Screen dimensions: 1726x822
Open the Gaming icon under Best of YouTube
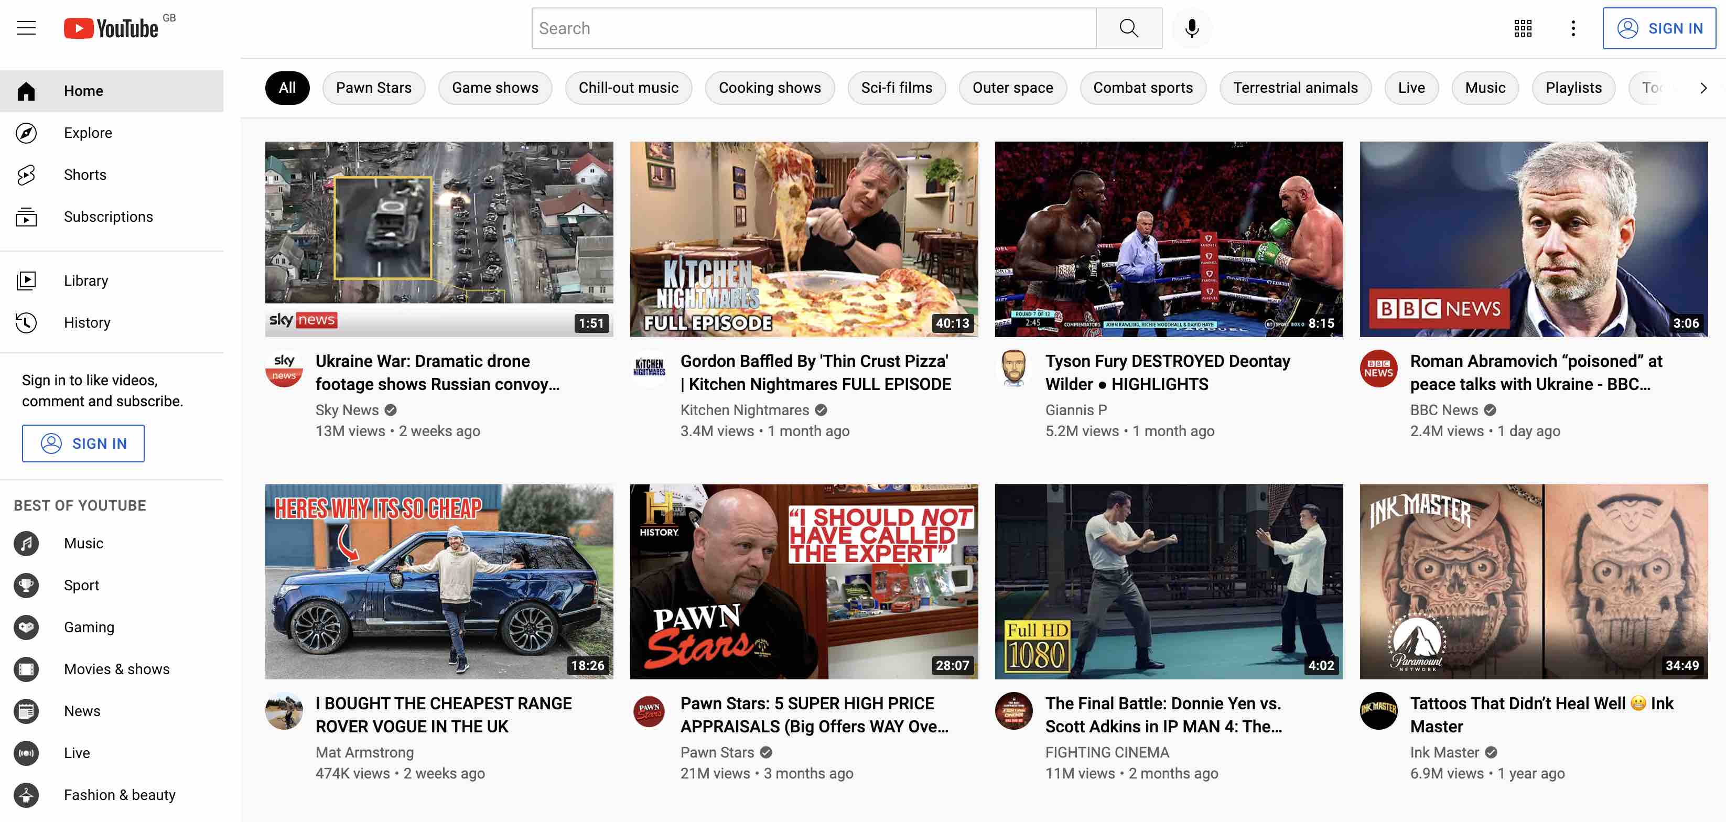(26, 627)
